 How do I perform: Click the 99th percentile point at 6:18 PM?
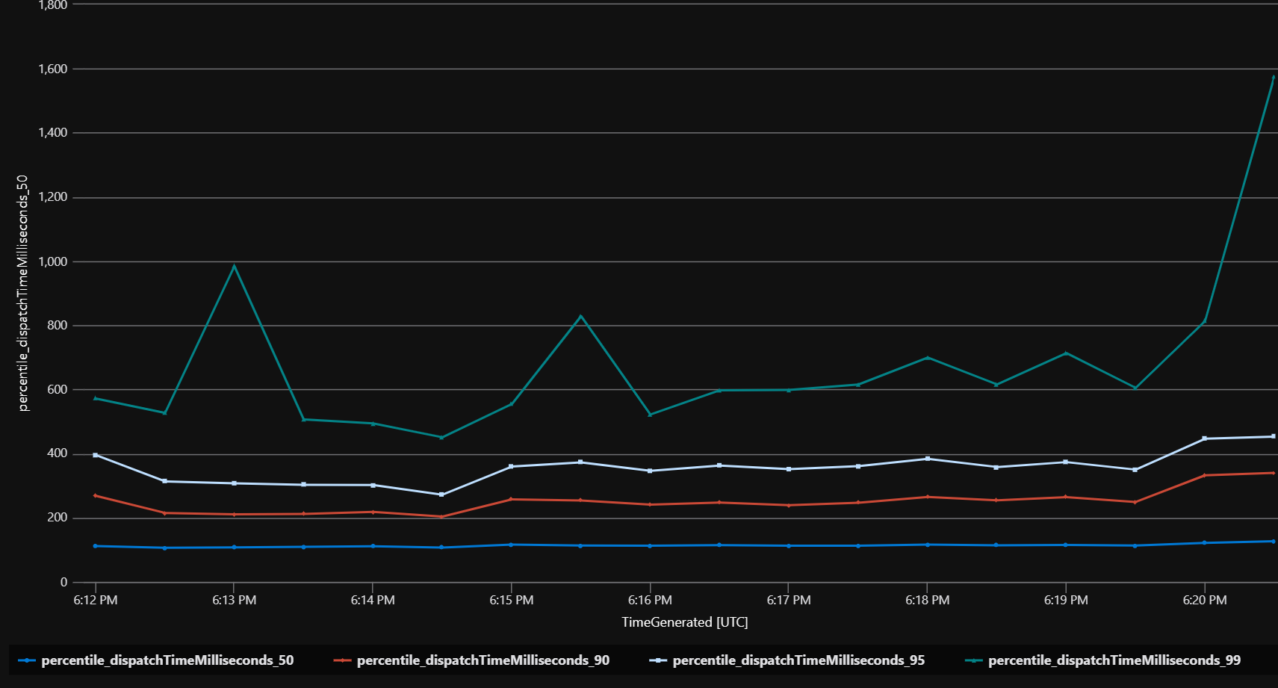927,357
